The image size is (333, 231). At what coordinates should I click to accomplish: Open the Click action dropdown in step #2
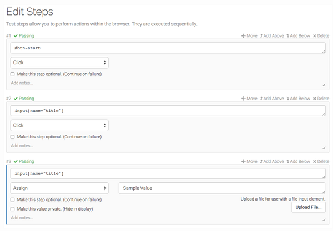[x=59, y=125]
